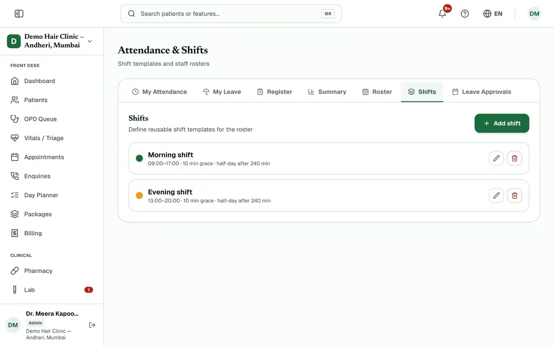Viewport: 554px width, 346px height.
Task: Click the 09:00–17:00 shift details text
Action: coord(209,163)
